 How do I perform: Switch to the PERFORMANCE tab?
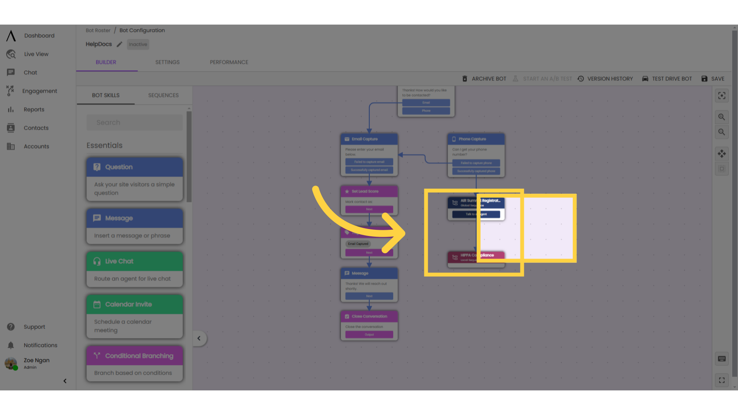(x=229, y=62)
